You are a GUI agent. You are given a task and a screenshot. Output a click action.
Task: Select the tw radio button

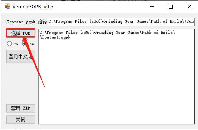[x=9, y=44]
